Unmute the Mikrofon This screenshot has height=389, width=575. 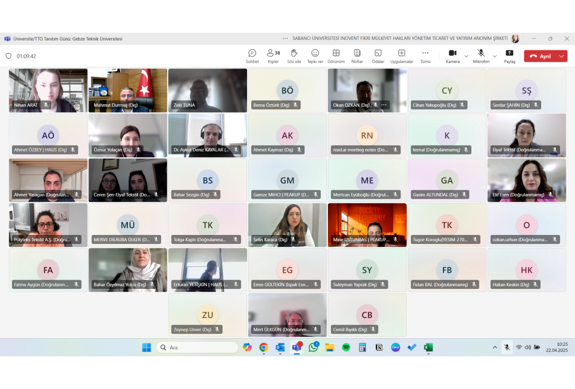coord(481,55)
